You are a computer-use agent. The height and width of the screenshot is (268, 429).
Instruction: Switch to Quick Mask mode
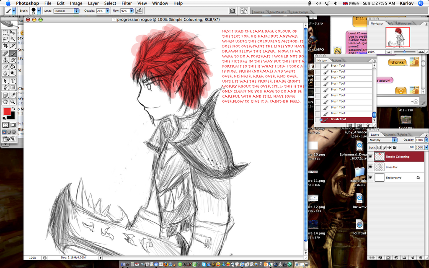coord(13,125)
